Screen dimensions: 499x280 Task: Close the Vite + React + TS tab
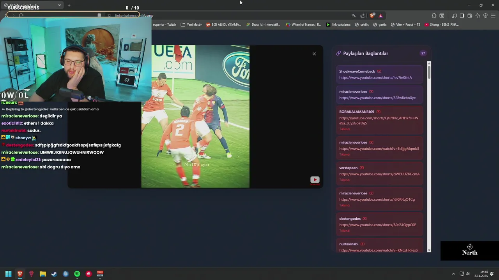59,5
